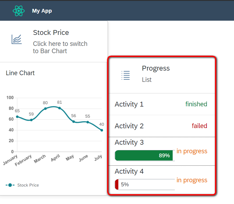Screen dimensions: 234x204
Task: Click the January data point labeled 65
Action: (17, 117)
